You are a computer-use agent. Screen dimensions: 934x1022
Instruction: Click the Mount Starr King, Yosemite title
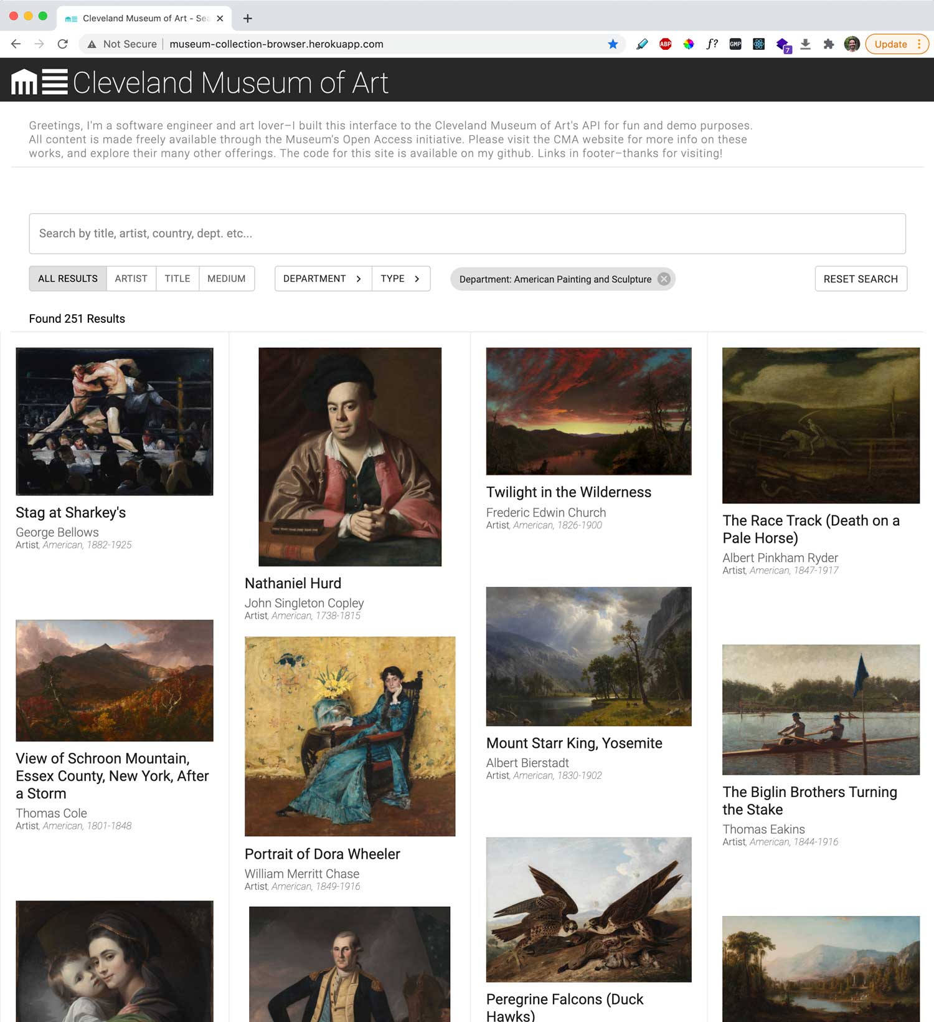point(574,743)
